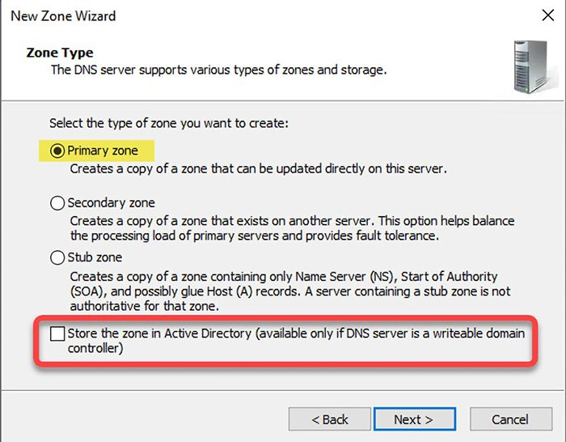Pick the Stub zone radio option
The height and width of the screenshot is (442, 566).
pos(57,257)
